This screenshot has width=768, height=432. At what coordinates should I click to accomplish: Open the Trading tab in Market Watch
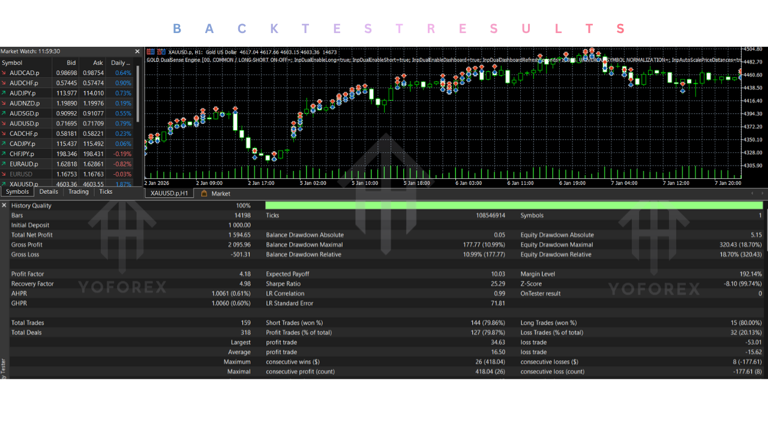coord(78,192)
